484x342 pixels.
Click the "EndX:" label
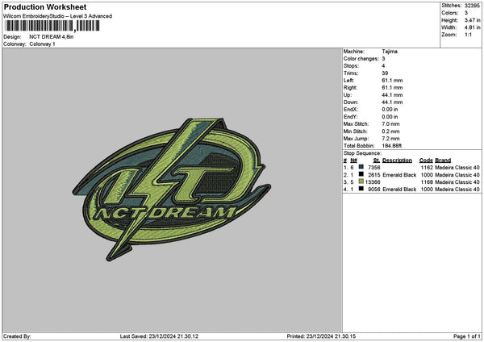[351, 110]
